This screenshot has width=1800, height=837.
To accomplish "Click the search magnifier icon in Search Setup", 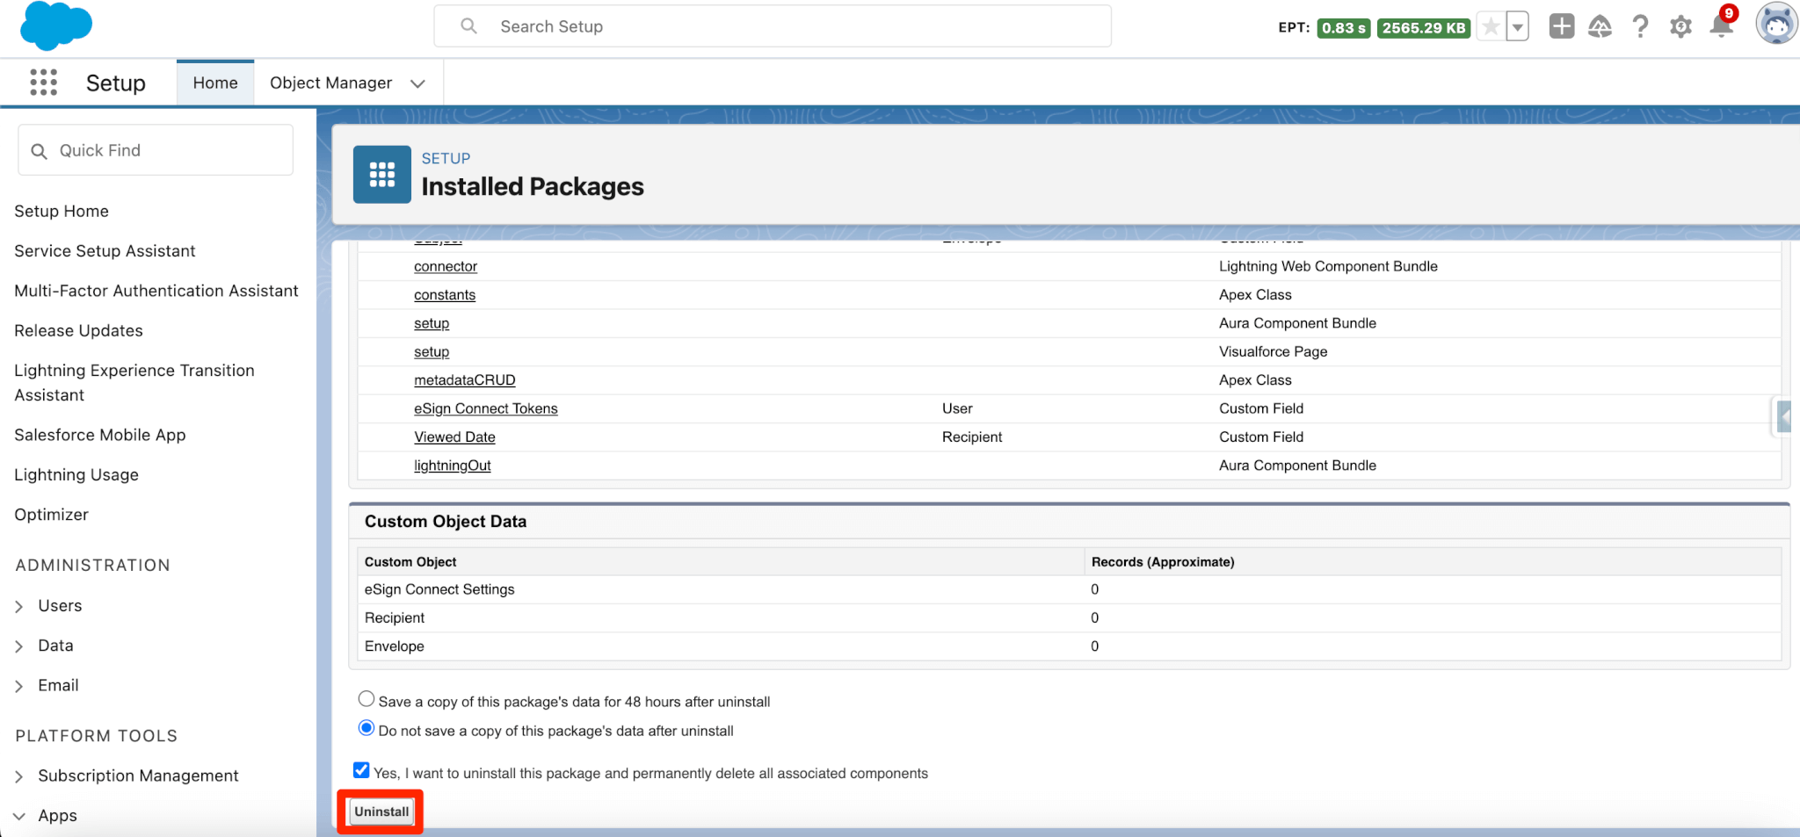I will (469, 26).
